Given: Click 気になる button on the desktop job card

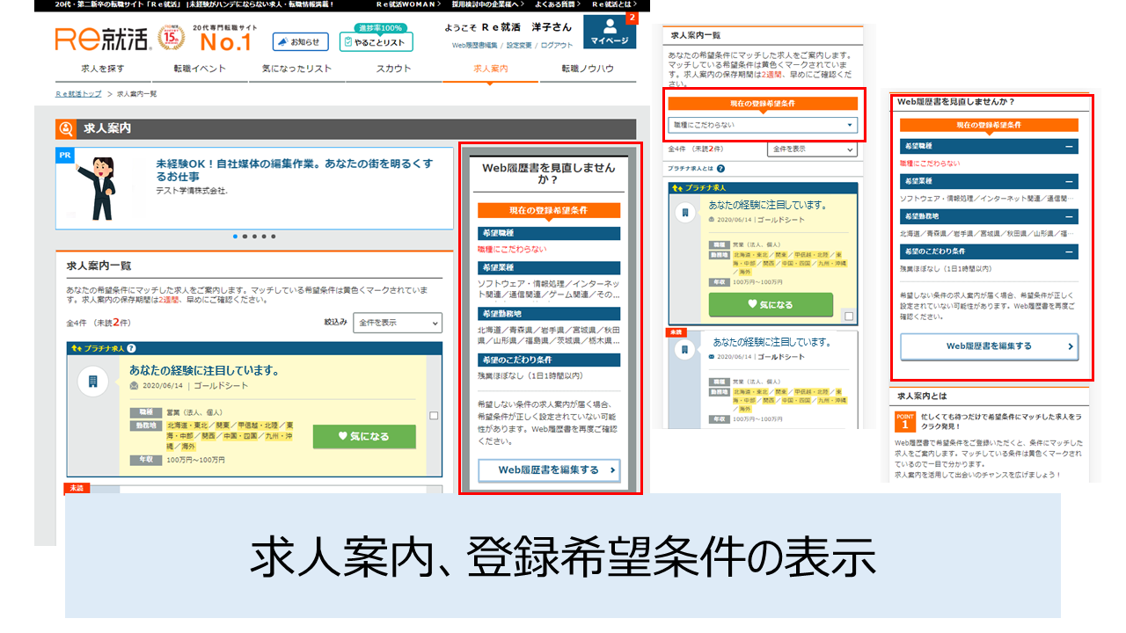Looking at the screenshot, I should tap(364, 437).
